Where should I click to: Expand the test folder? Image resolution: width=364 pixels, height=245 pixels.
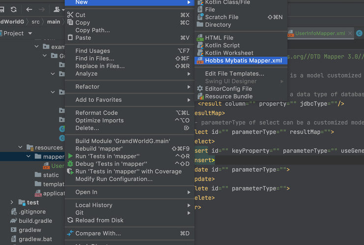click(12, 202)
